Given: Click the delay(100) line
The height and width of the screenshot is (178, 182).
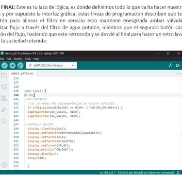Looking at the screenshot, I should click(x=37, y=158).
